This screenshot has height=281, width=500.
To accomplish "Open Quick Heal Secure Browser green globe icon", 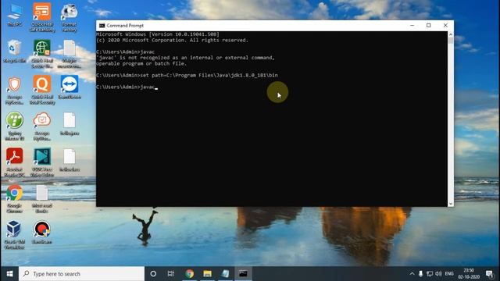I will click(x=42, y=54).
